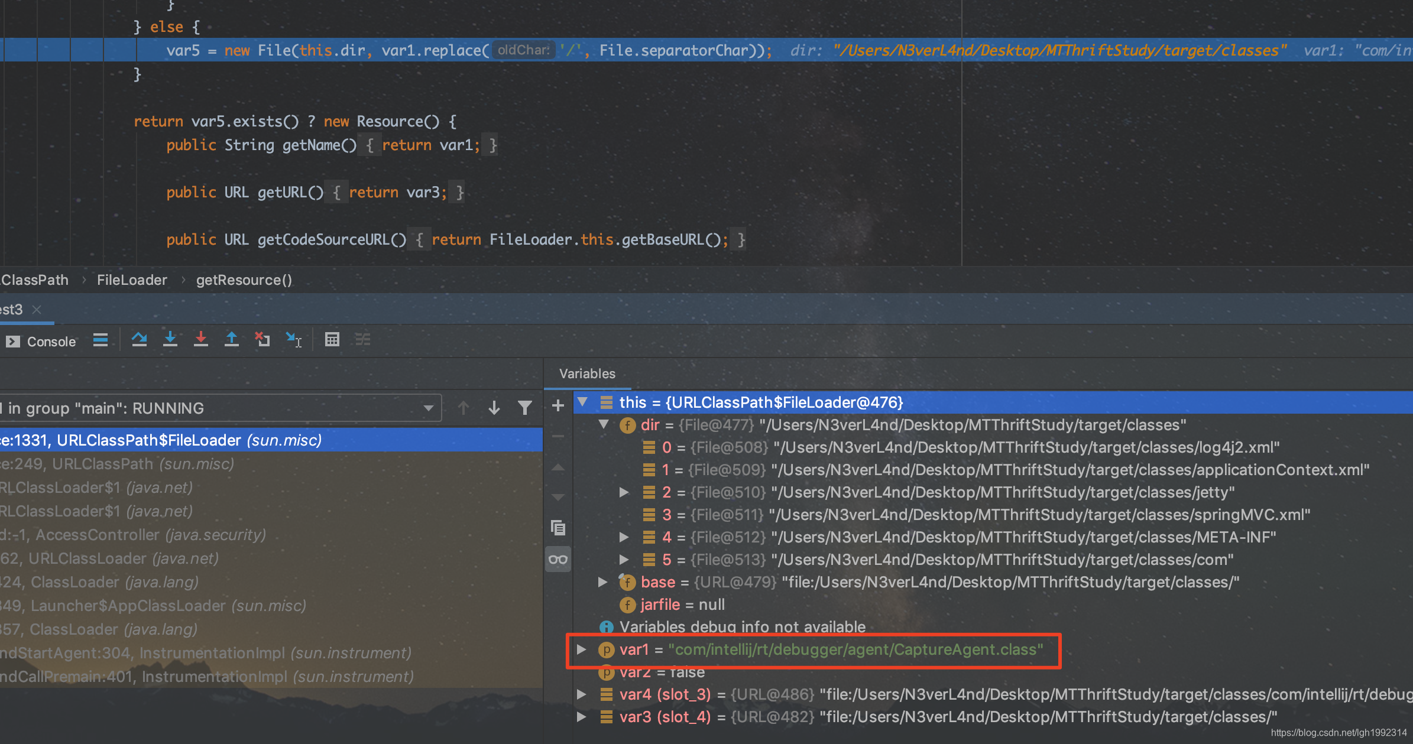Screen dimensions: 1413x744
Task: Open the thread selector dropdown
Action: 429,408
